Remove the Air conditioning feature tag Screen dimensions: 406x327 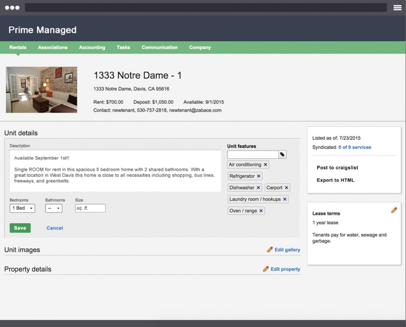click(x=265, y=165)
